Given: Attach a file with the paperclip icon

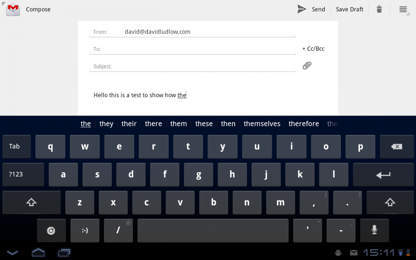Looking at the screenshot, I should click(x=307, y=65).
